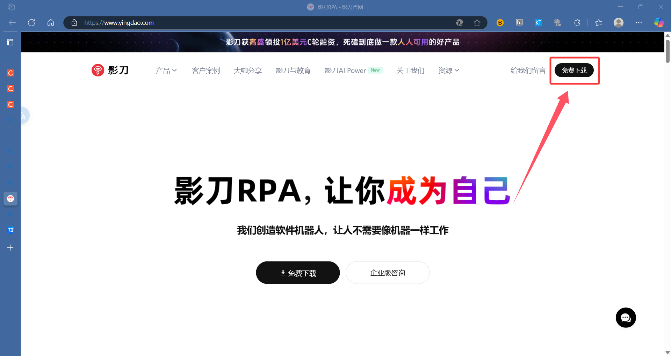Open the 大咖分享 nav item
This screenshot has width=671, height=356.
(248, 71)
